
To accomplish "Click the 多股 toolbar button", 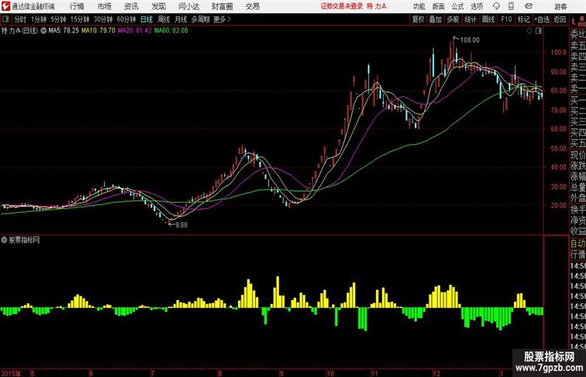I will point(453,19).
